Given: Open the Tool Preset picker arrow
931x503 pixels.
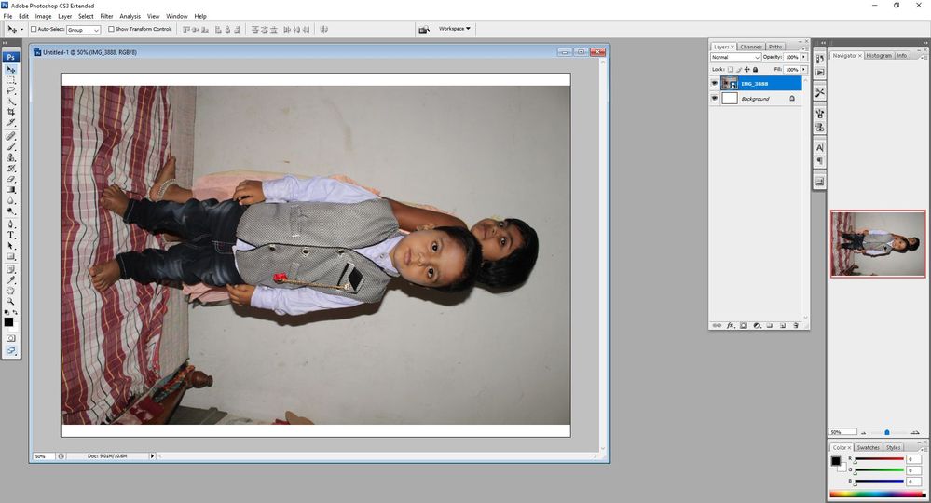Looking at the screenshot, I should (x=22, y=29).
